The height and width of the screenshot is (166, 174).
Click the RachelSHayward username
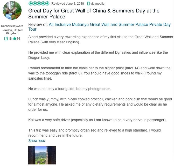click(12, 26)
